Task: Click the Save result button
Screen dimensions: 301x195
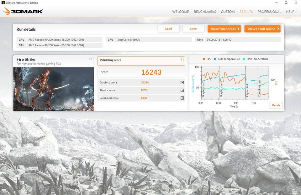Action: (193, 29)
